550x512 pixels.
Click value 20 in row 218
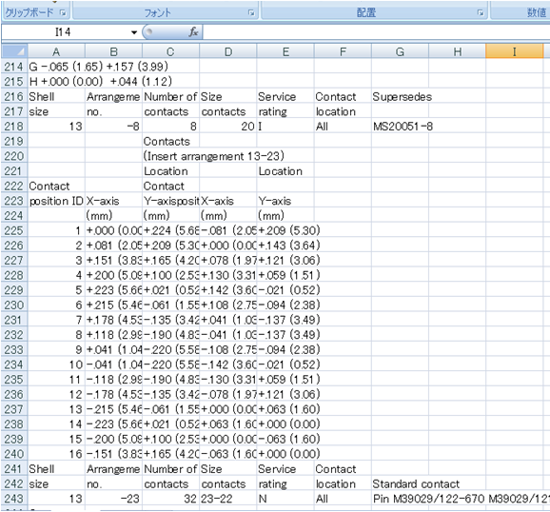pyautogui.click(x=228, y=126)
